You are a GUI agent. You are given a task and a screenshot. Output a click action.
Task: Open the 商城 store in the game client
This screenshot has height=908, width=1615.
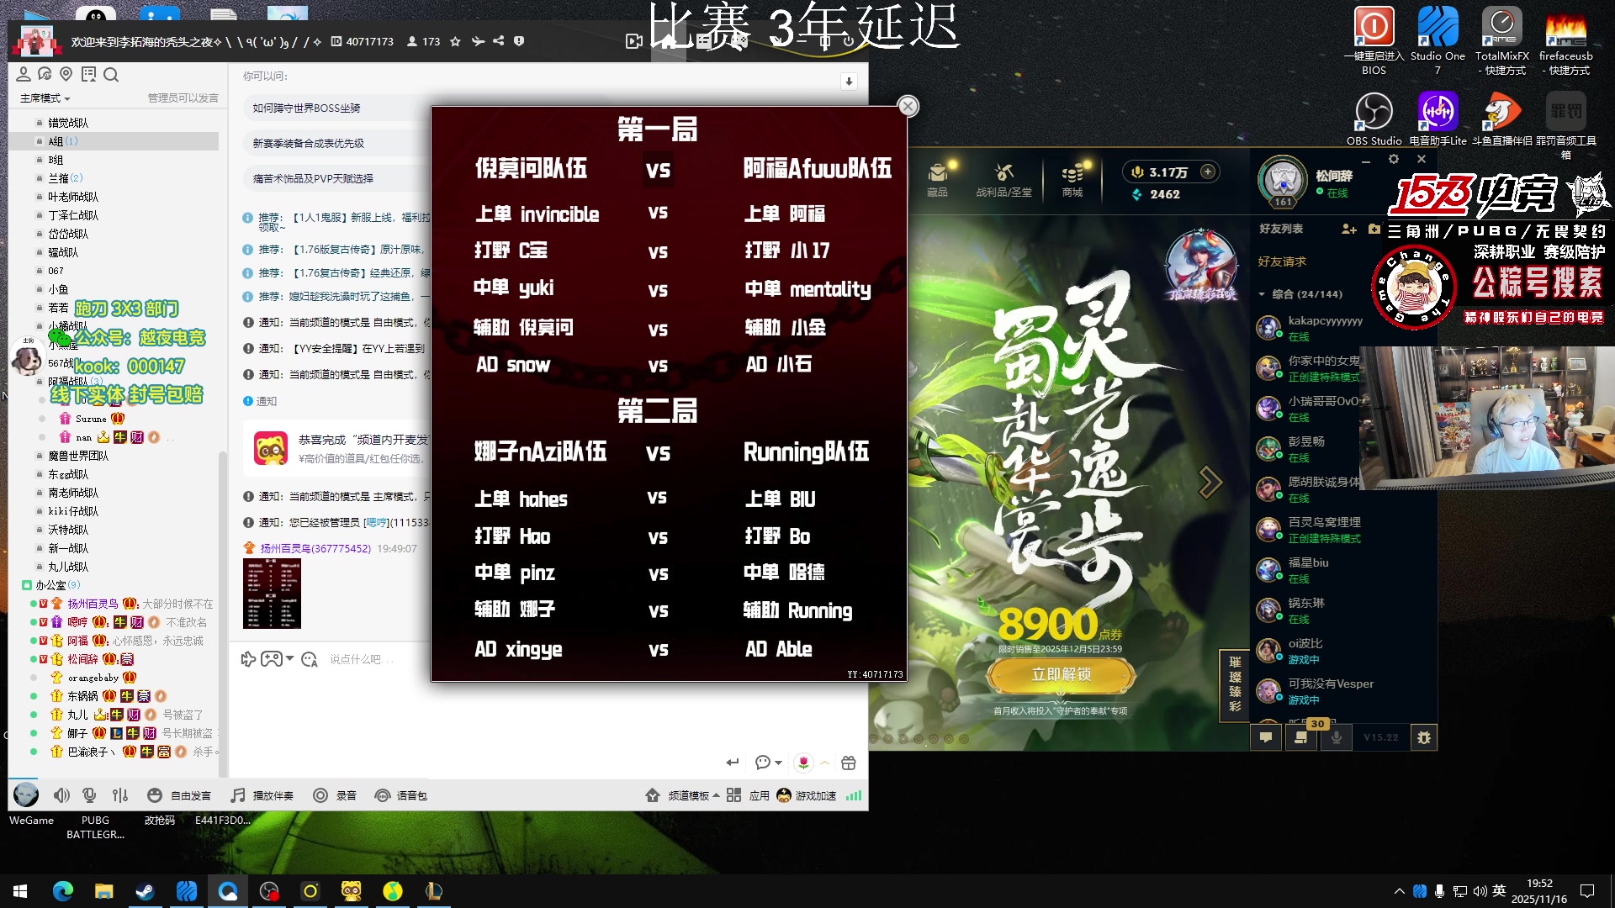tap(1072, 179)
